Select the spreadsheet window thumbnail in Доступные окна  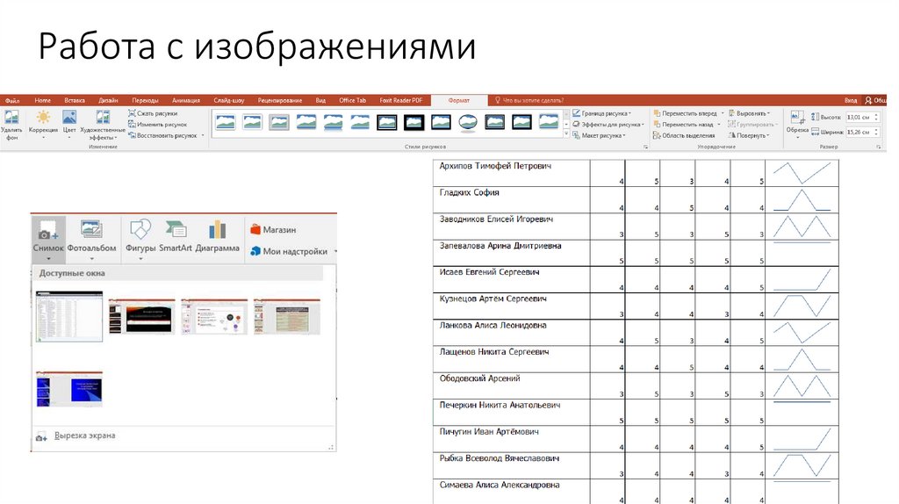tap(69, 316)
